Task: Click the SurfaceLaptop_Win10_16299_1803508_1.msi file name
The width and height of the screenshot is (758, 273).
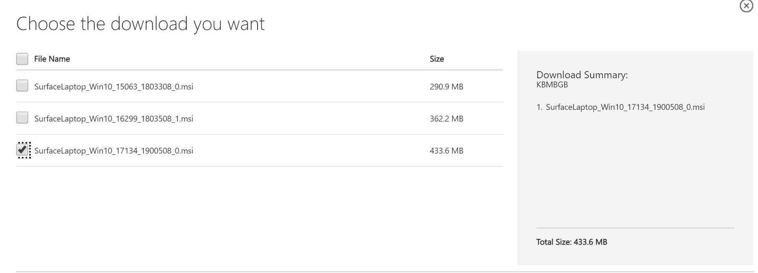Action: (114, 119)
